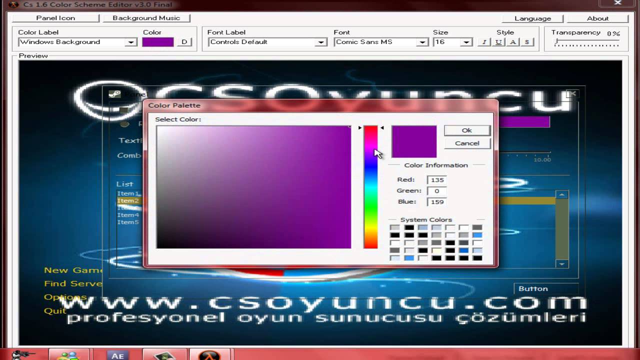Viewport: 640px width, 360px height.
Task: Cancel the Color Palette dialog
Action: 467,143
